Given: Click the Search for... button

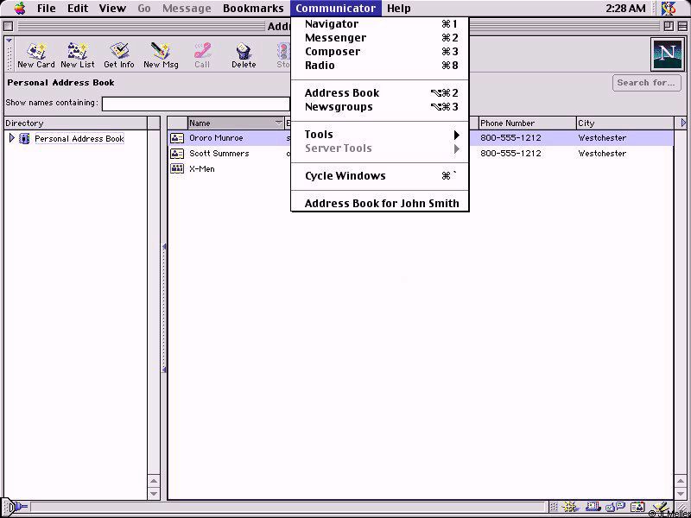Looking at the screenshot, I should coord(645,83).
